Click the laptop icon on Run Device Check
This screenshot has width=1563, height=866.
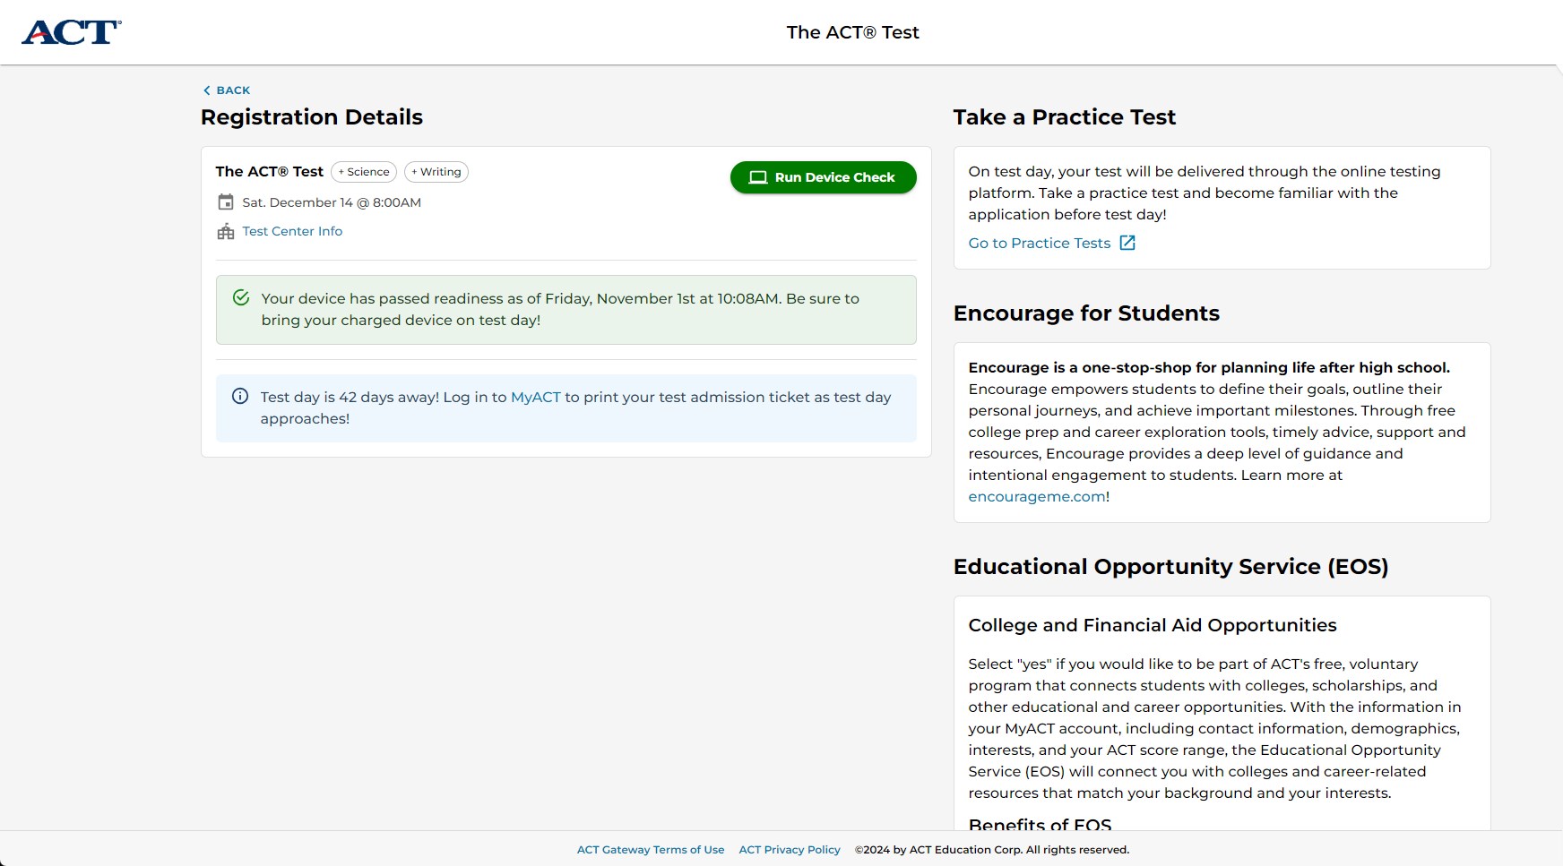coord(757,177)
